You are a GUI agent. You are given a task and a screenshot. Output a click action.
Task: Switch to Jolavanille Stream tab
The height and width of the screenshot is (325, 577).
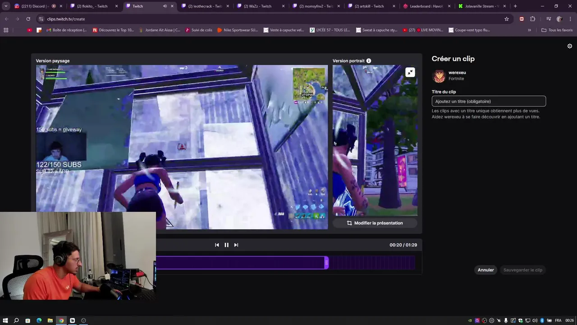[482, 6]
